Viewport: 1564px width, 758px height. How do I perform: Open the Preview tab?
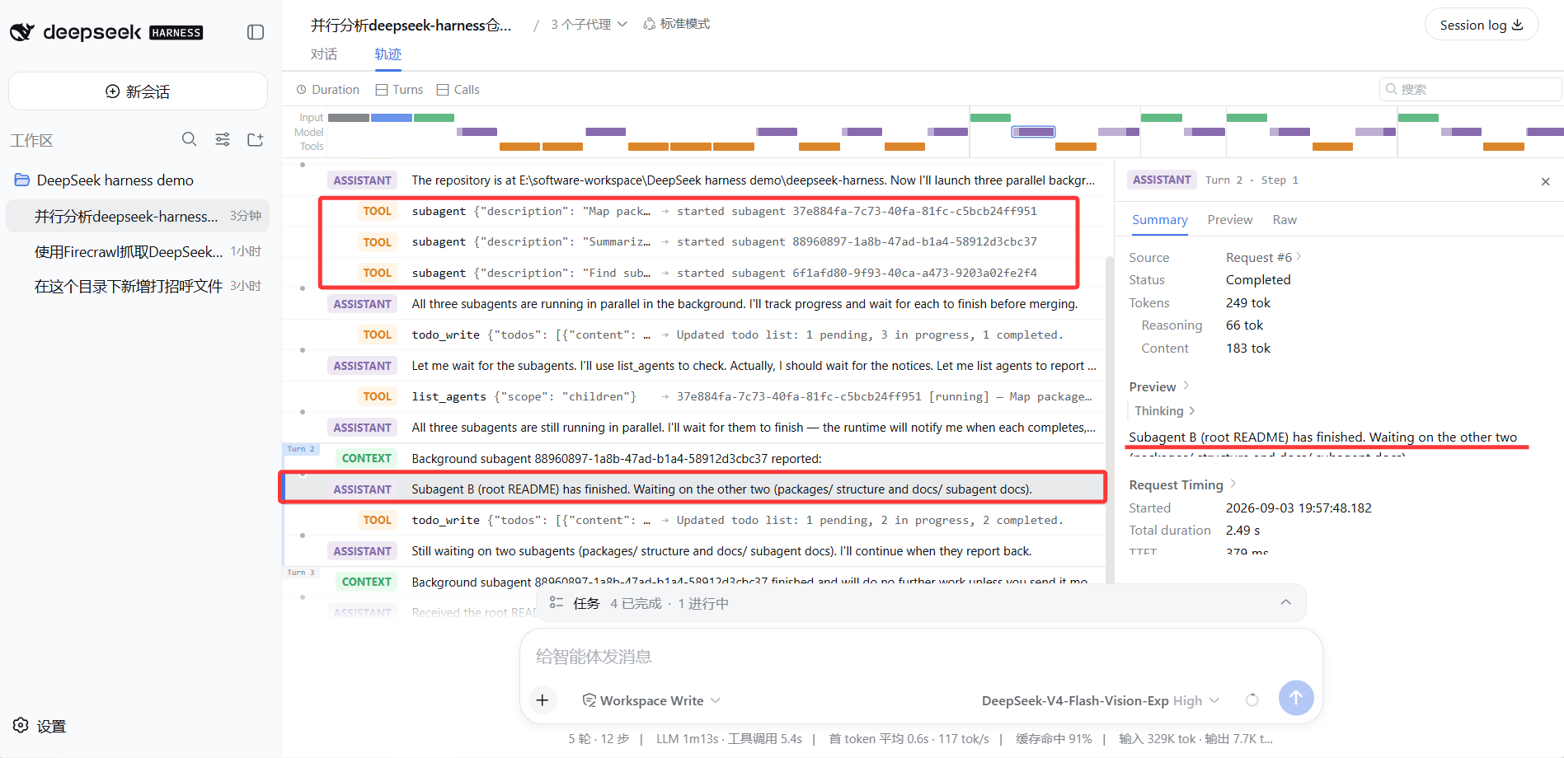click(x=1230, y=220)
